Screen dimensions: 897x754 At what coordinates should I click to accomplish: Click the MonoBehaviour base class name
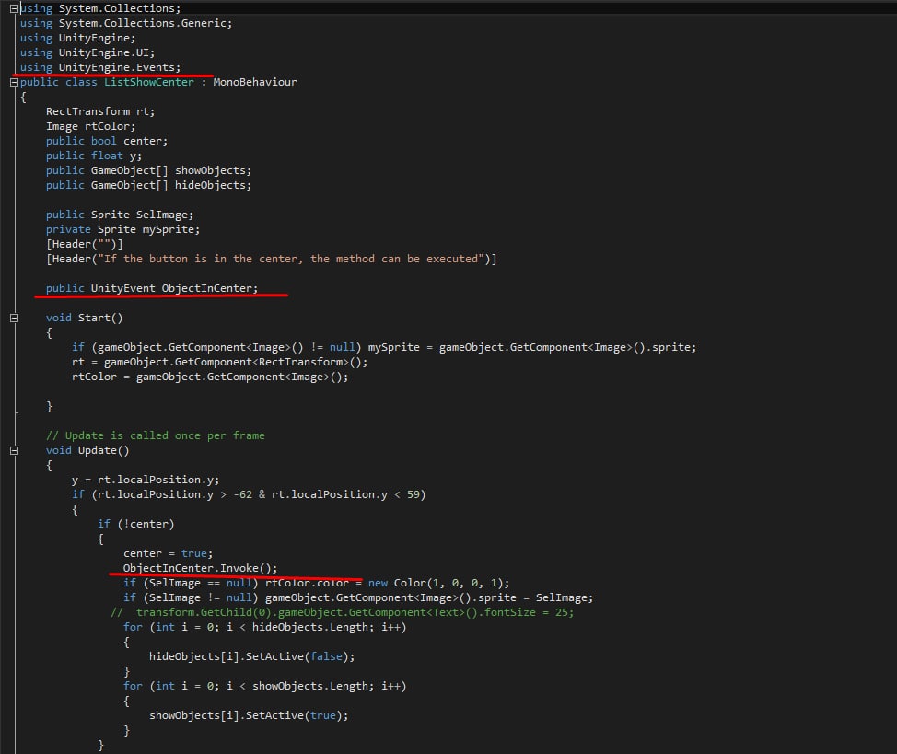(255, 82)
